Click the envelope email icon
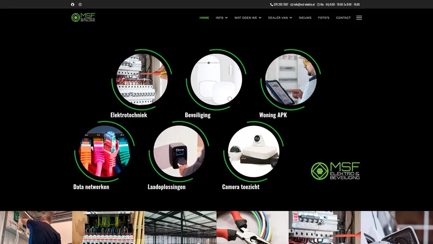Viewport: 433px width, 244px height. [x=292, y=4]
